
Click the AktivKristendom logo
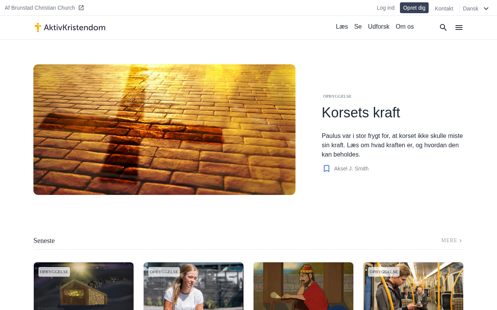click(70, 28)
